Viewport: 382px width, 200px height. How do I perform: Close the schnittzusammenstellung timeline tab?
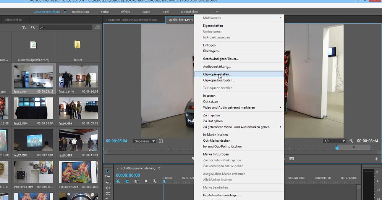pyautogui.click(x=117, y=168)
